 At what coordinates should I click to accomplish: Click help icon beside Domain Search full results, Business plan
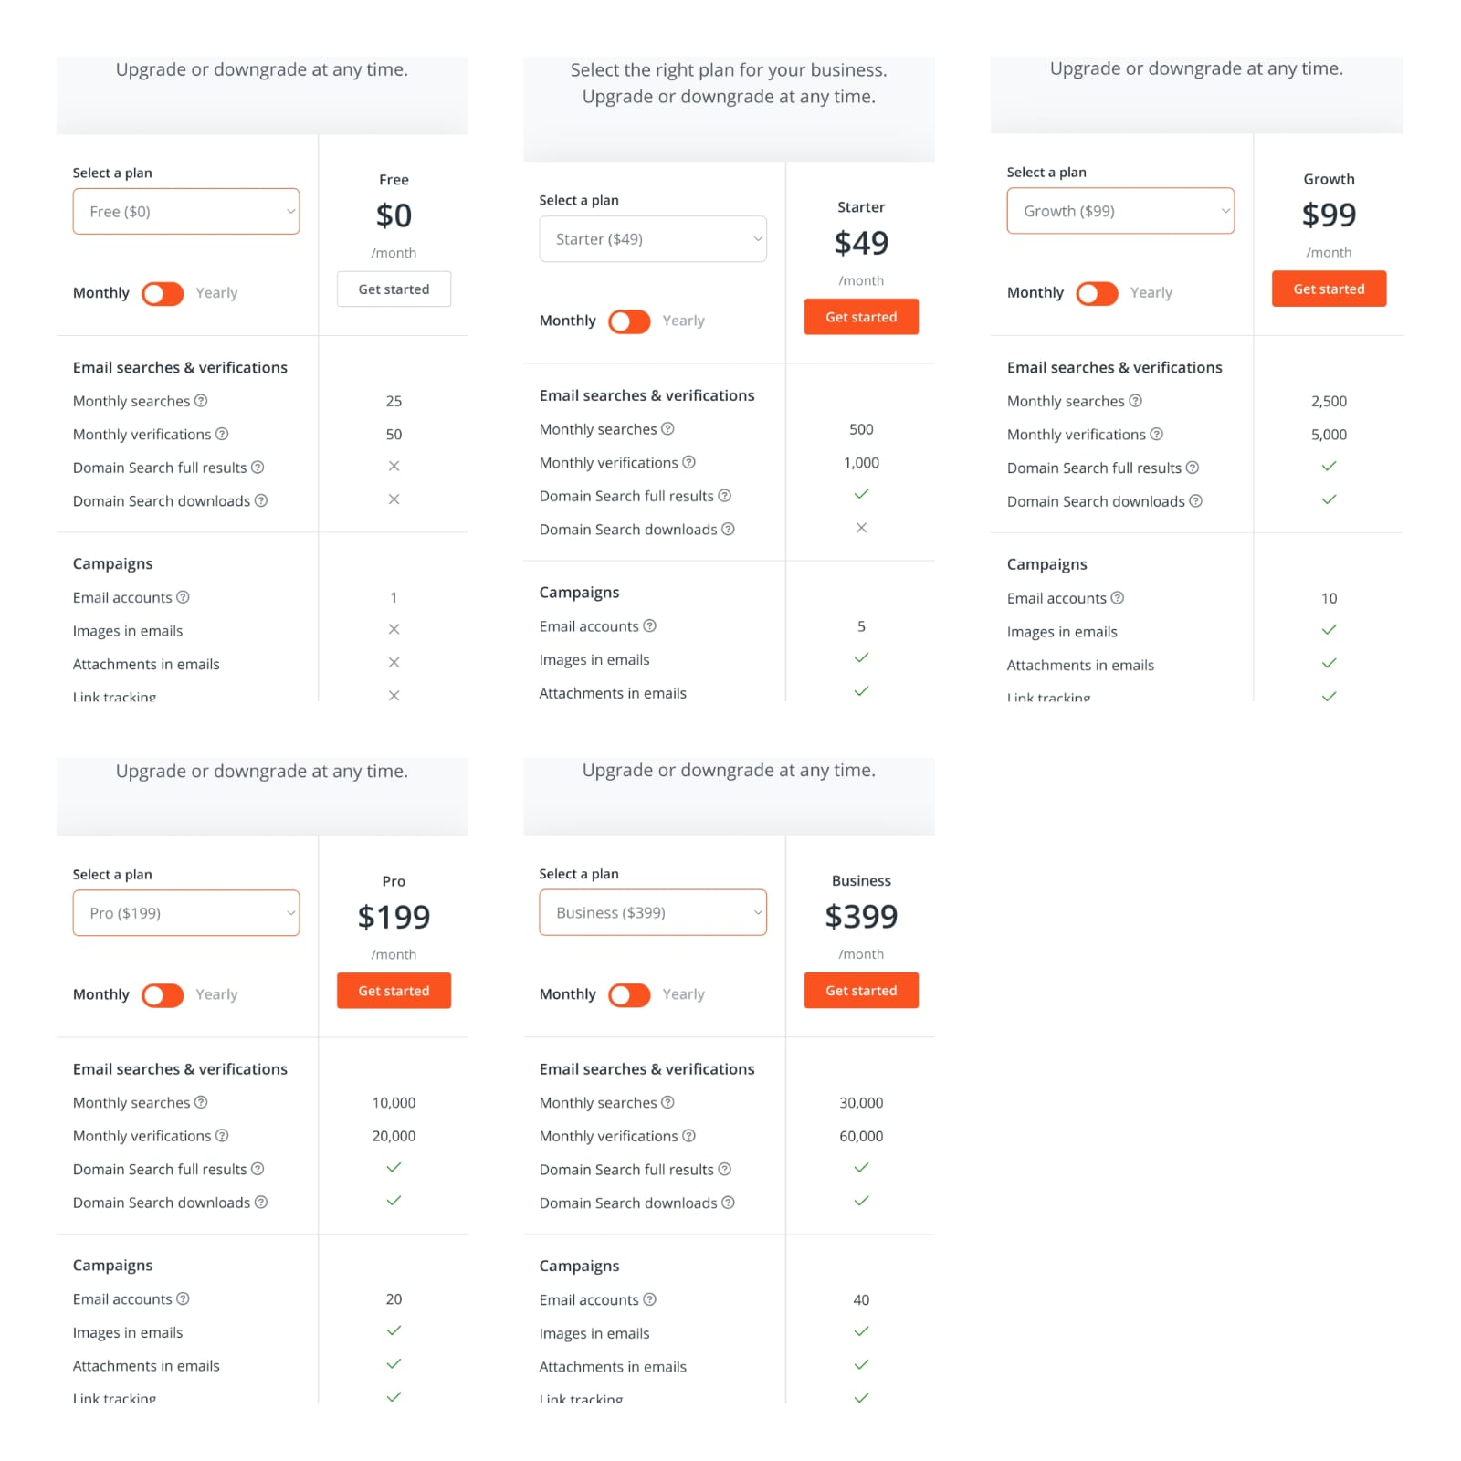(724, 1169)
